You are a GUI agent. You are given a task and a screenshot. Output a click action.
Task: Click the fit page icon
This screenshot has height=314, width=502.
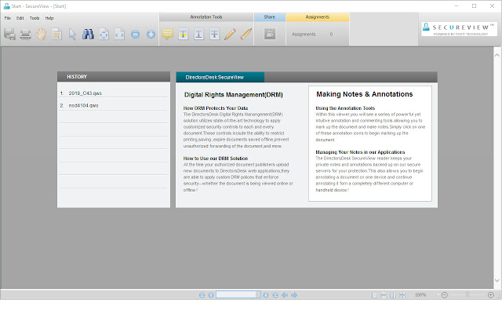[104, 34]
